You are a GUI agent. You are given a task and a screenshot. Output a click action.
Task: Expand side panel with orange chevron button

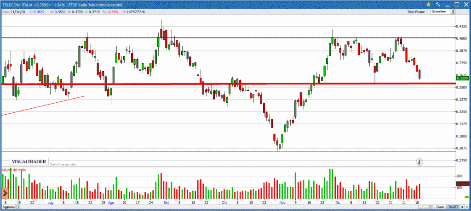point(5,193)
